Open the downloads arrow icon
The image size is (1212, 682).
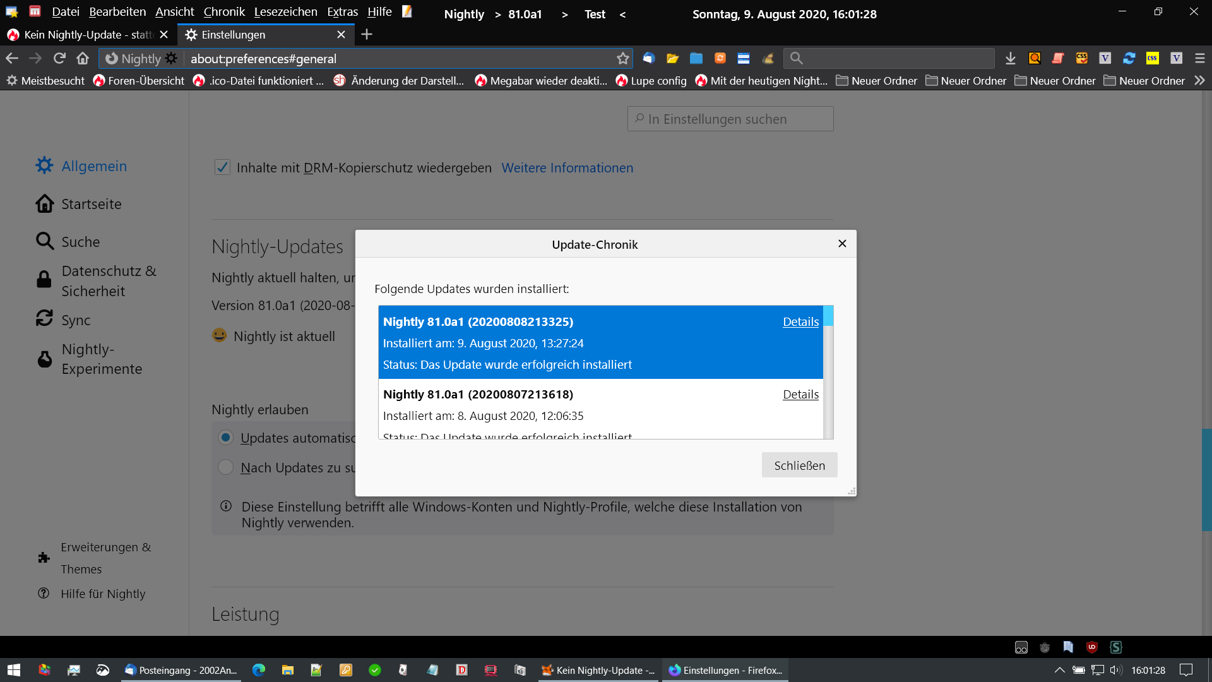point(1011,59)
